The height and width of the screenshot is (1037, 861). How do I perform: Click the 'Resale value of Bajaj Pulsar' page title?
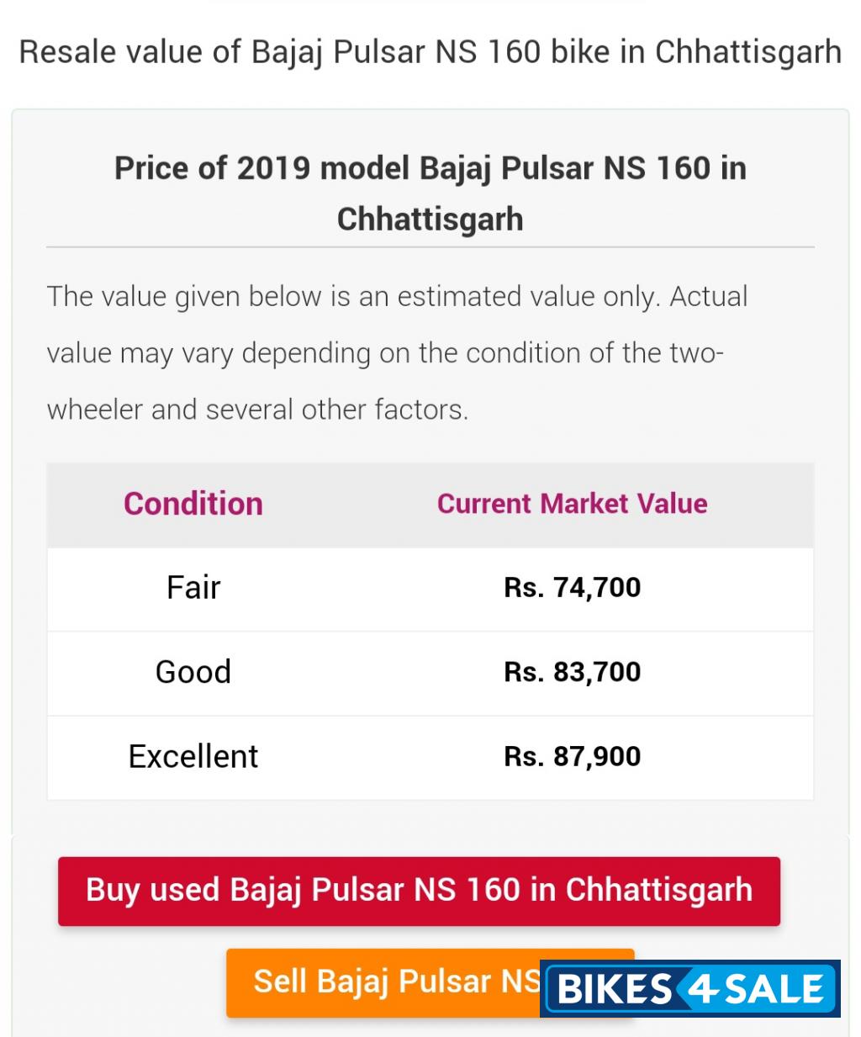tap(430, 52)
